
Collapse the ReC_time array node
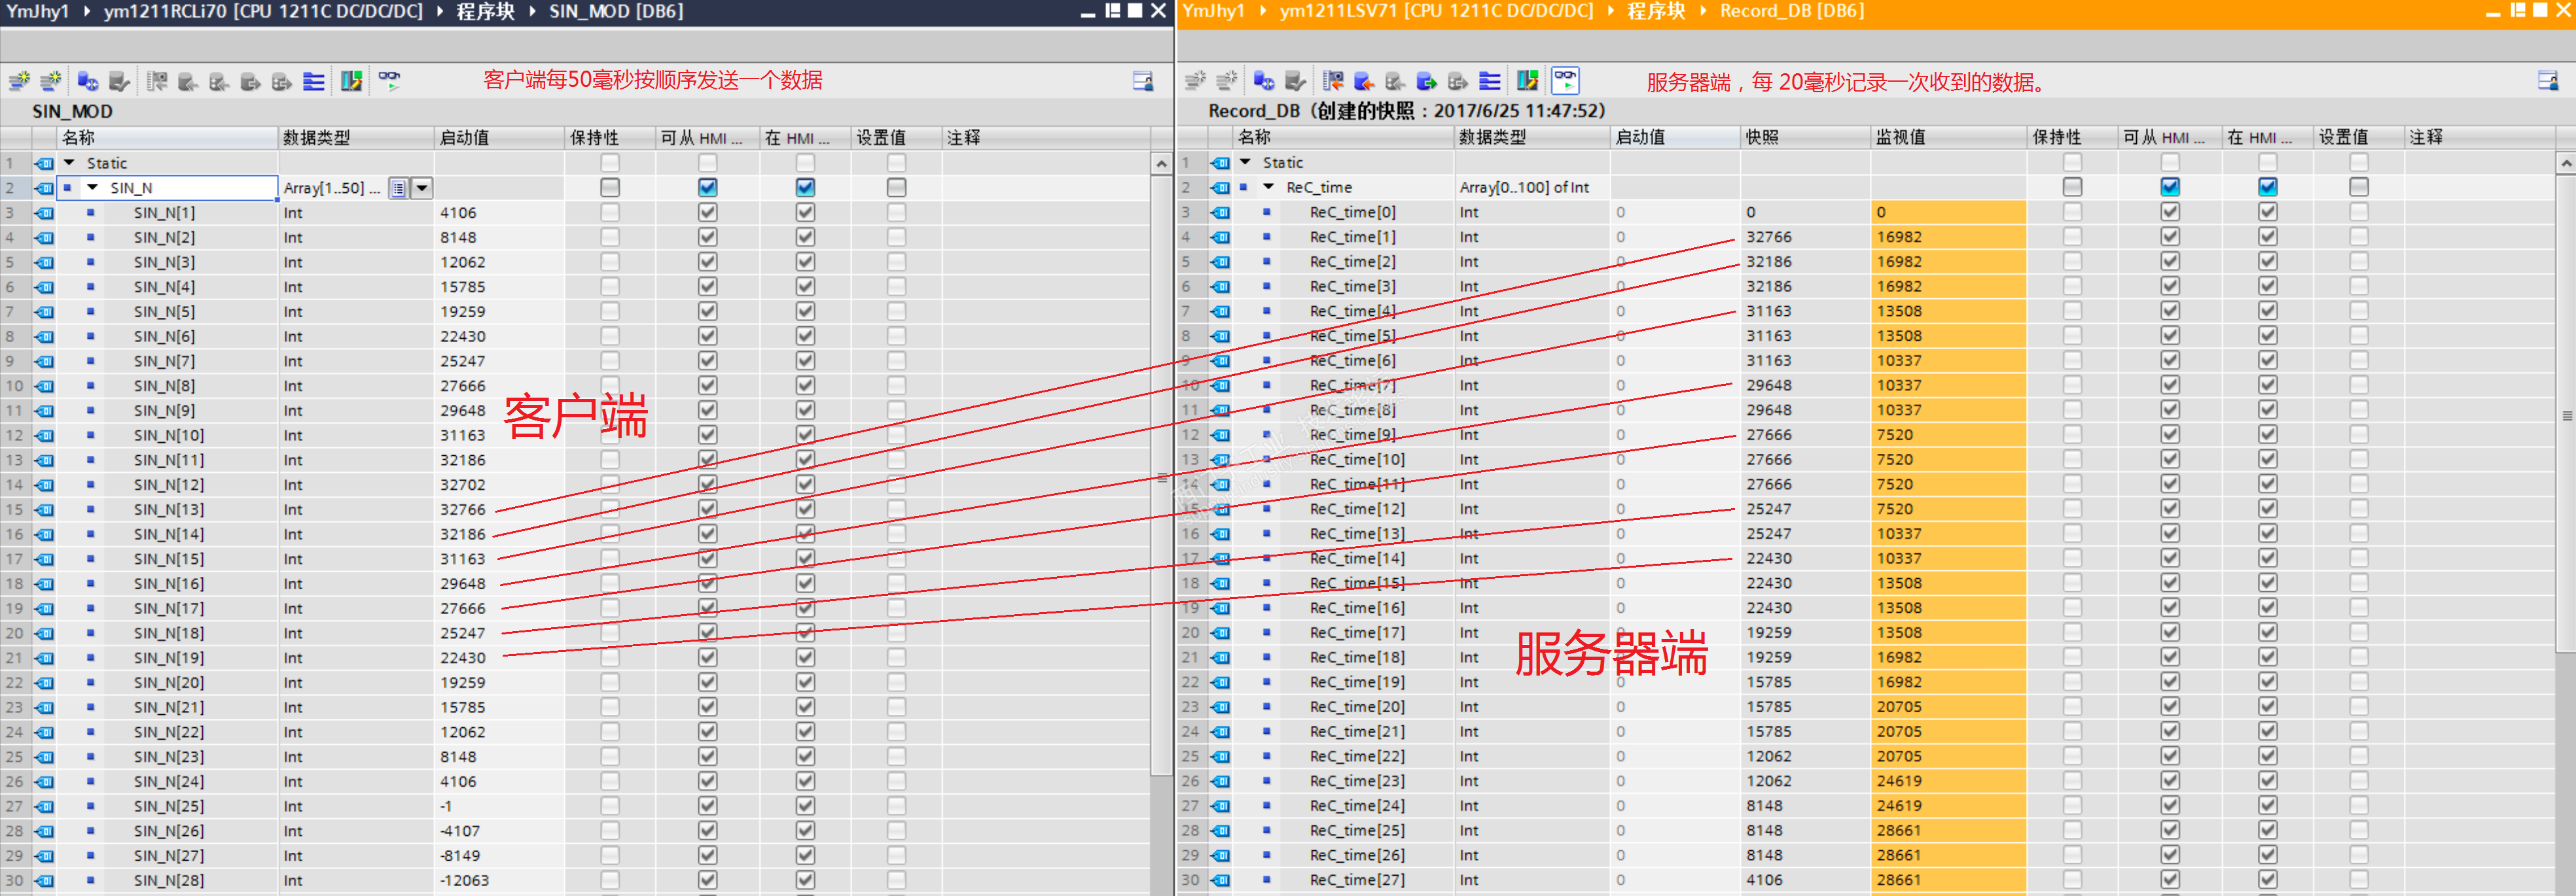1269,187
